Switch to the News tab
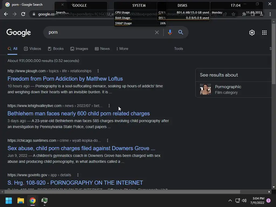276x207 pixels. pos(102,49)
